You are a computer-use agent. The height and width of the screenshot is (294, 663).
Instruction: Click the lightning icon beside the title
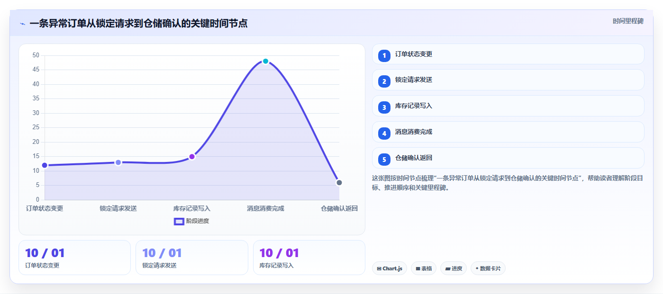22,24
